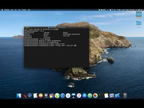
Task: Open Spotlight search in menu bar
Action: (136, 10)
